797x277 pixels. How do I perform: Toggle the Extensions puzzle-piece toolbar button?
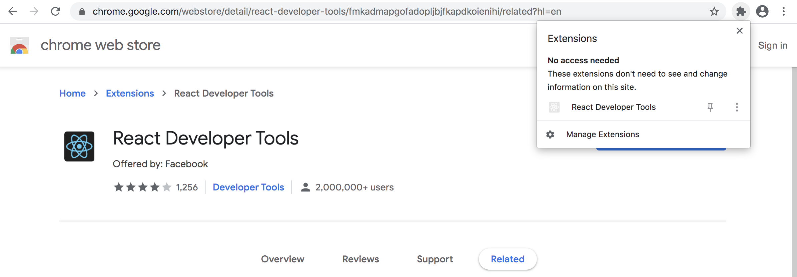pyautogui.click(x=741, y=12)
